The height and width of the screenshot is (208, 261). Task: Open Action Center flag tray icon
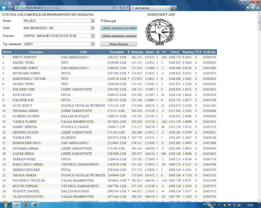point(229,205)
